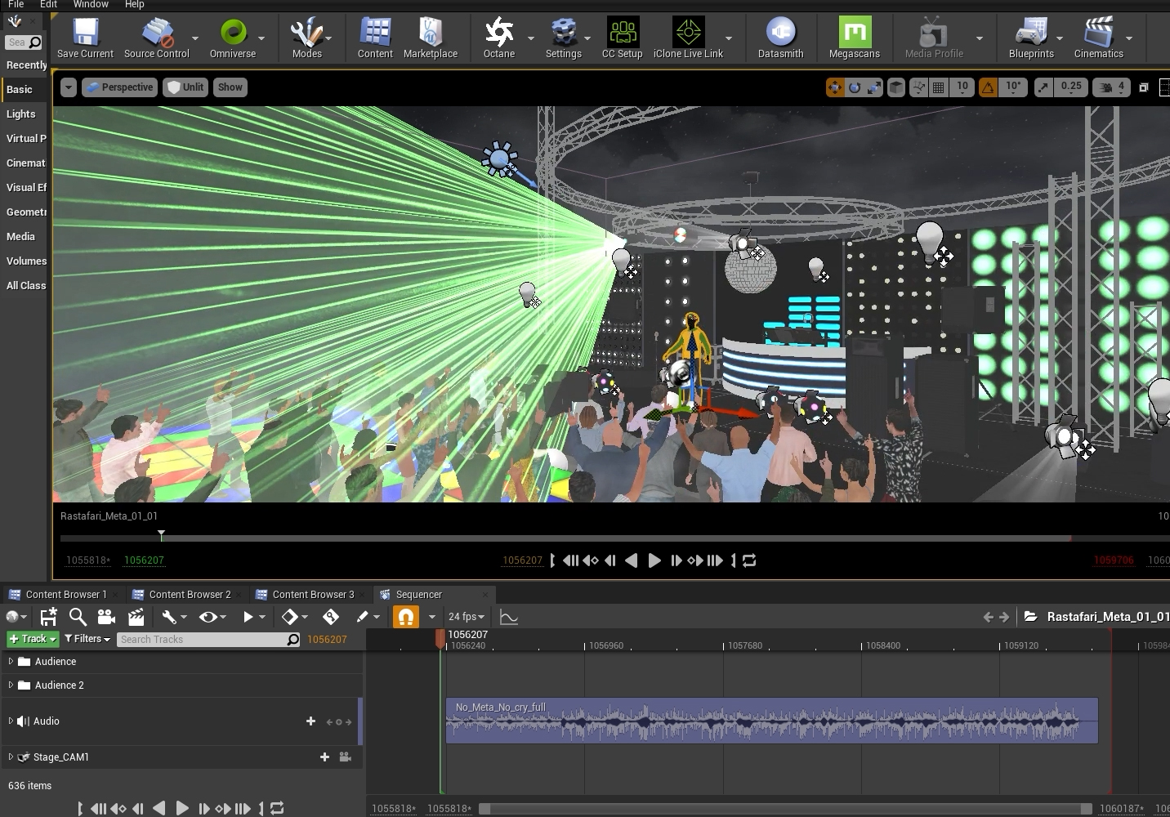Image resolution: width=1170 pixels, height=817 pixels.
Task: Click the Sequencer auto-key diamond tag icon
Action: click(331, 617)
